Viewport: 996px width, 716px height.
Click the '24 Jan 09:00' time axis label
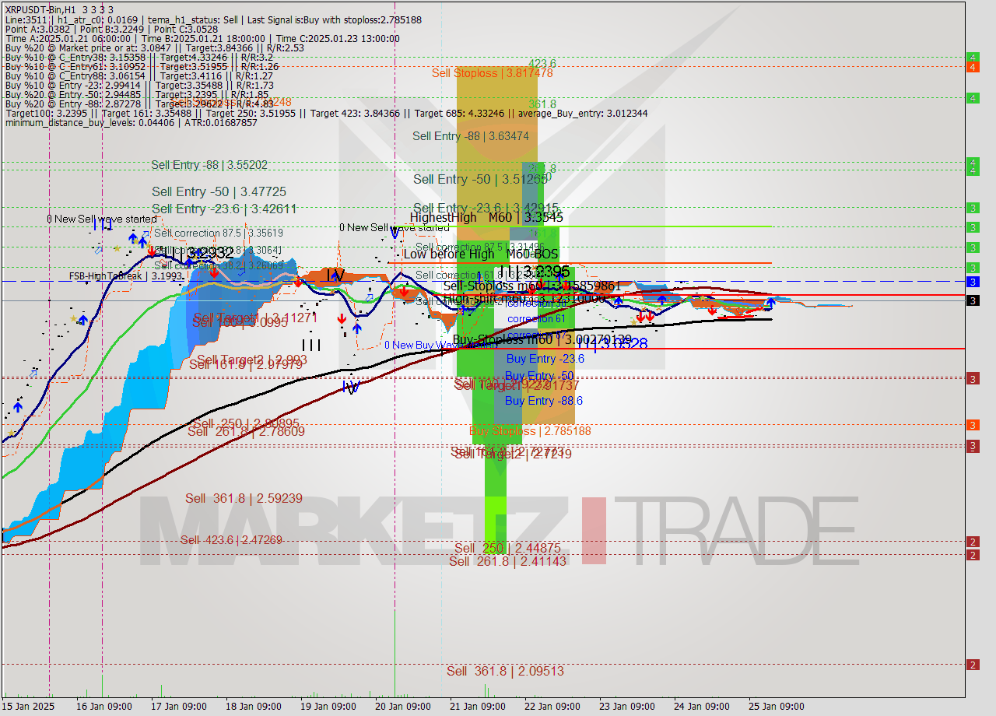pos(701,707)
